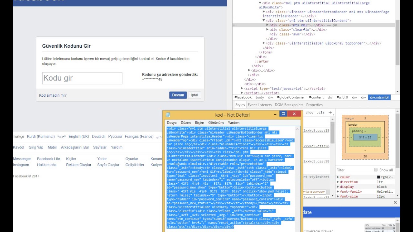Add new style rule with plus icon

point(330,112)
